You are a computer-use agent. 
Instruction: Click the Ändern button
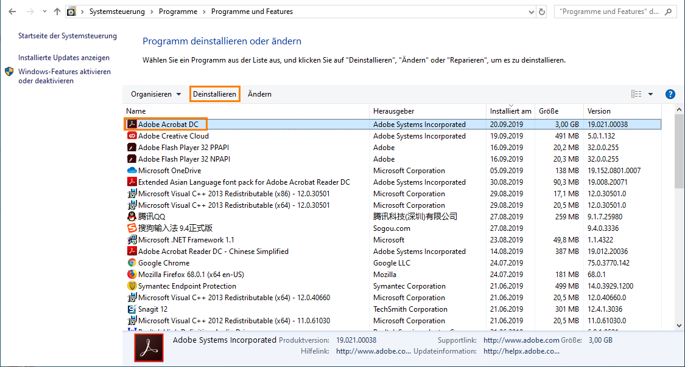259,94
